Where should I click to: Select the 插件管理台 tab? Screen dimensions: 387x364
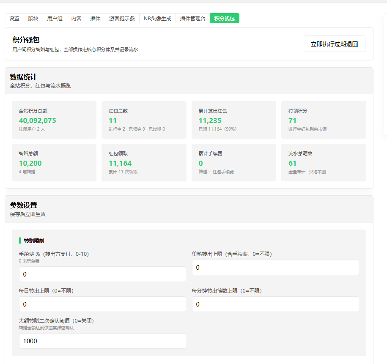pos(193,18)
